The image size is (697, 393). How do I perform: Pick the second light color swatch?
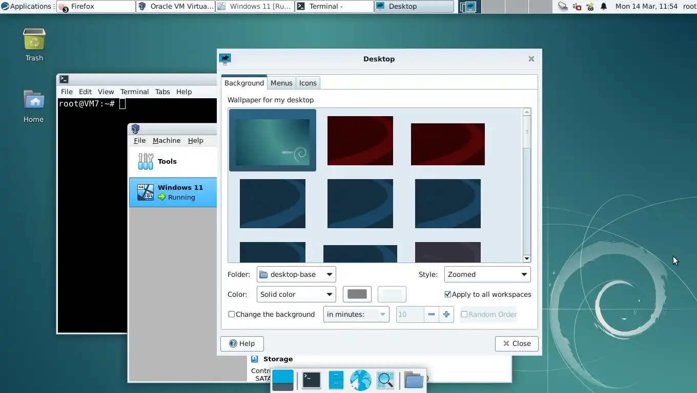[x=392, y=294]
